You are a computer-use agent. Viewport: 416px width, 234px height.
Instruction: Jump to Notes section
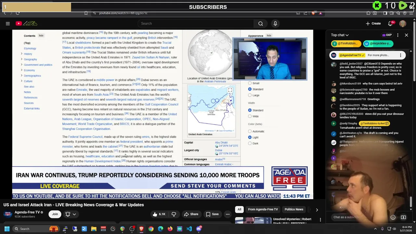pos(27,92)
